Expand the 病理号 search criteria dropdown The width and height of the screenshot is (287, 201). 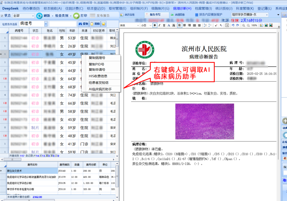point(46,23)
